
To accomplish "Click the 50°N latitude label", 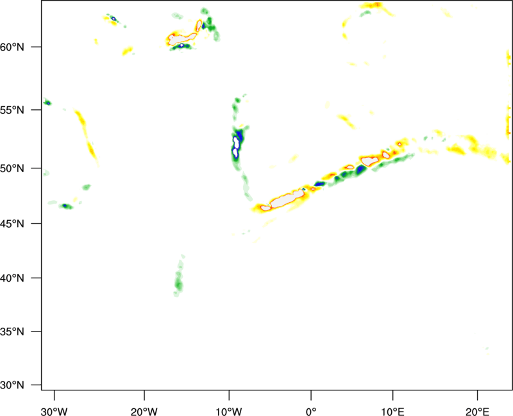I will coord(12,168).
